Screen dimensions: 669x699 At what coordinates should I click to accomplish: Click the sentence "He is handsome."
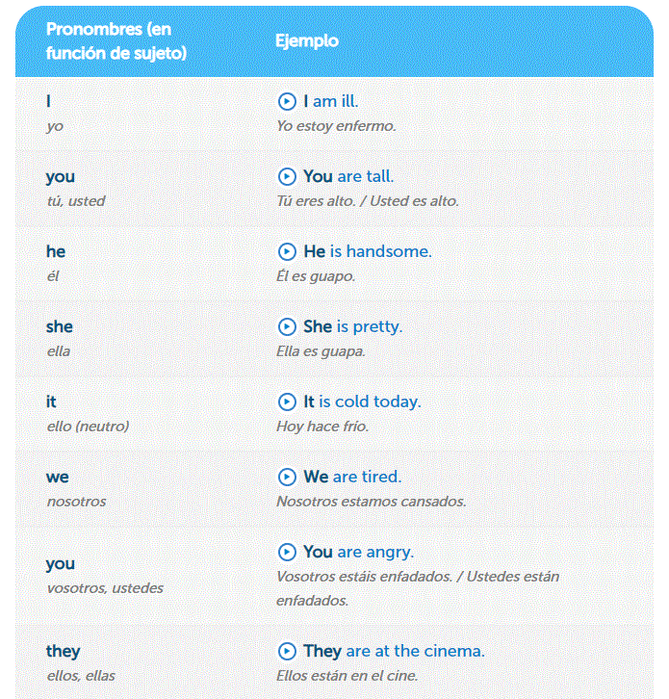(368, 251)
